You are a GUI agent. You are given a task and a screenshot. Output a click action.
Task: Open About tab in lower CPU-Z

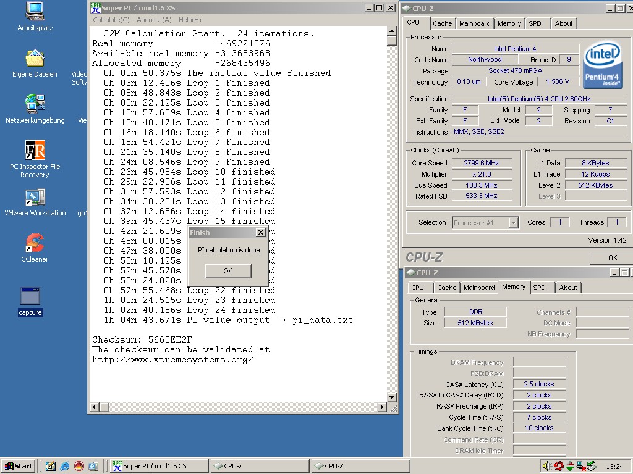(568, 288)
